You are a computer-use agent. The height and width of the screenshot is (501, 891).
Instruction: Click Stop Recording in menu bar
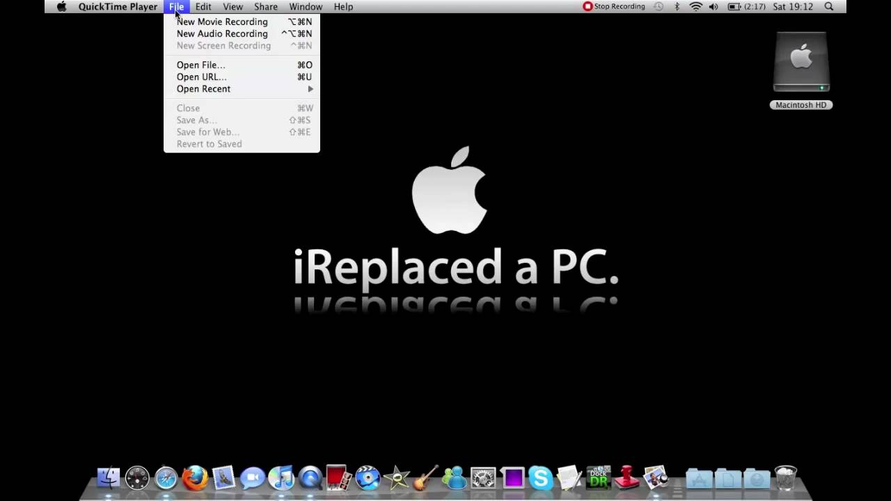click(614, 6)
